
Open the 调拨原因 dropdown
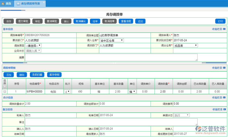pyautogui.click(x=33, y=46)
